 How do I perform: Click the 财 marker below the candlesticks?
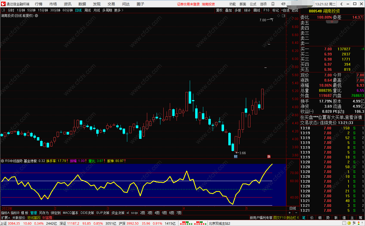(236, 156)
